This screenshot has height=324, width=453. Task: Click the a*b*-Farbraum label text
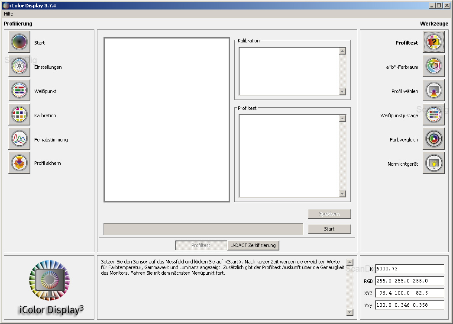(x=402, y=67)
